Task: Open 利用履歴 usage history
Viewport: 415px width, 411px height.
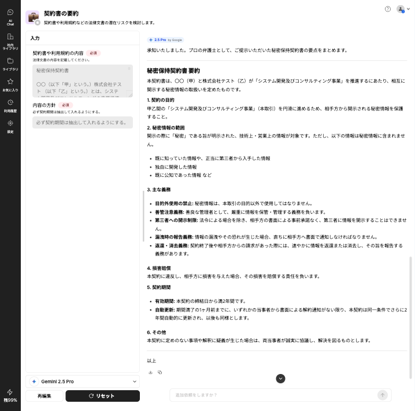Action: (10, 105)
